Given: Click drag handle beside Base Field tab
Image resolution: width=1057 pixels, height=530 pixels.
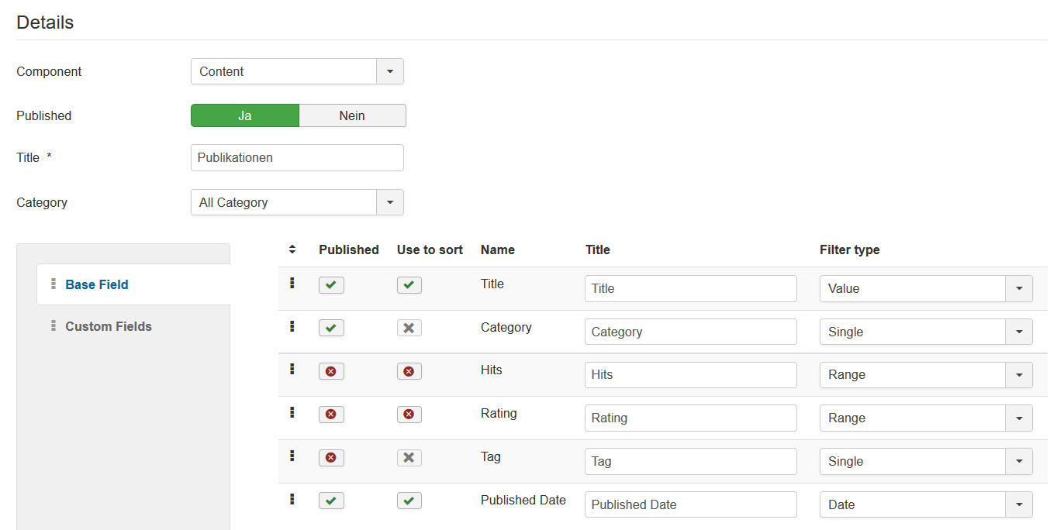Looking at the screenshot, I should 54,284.
